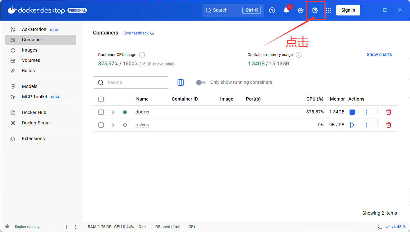The image size is (410, 232).
Task: Open Docker Scout in sidebar
Action: tap(41, 123)
